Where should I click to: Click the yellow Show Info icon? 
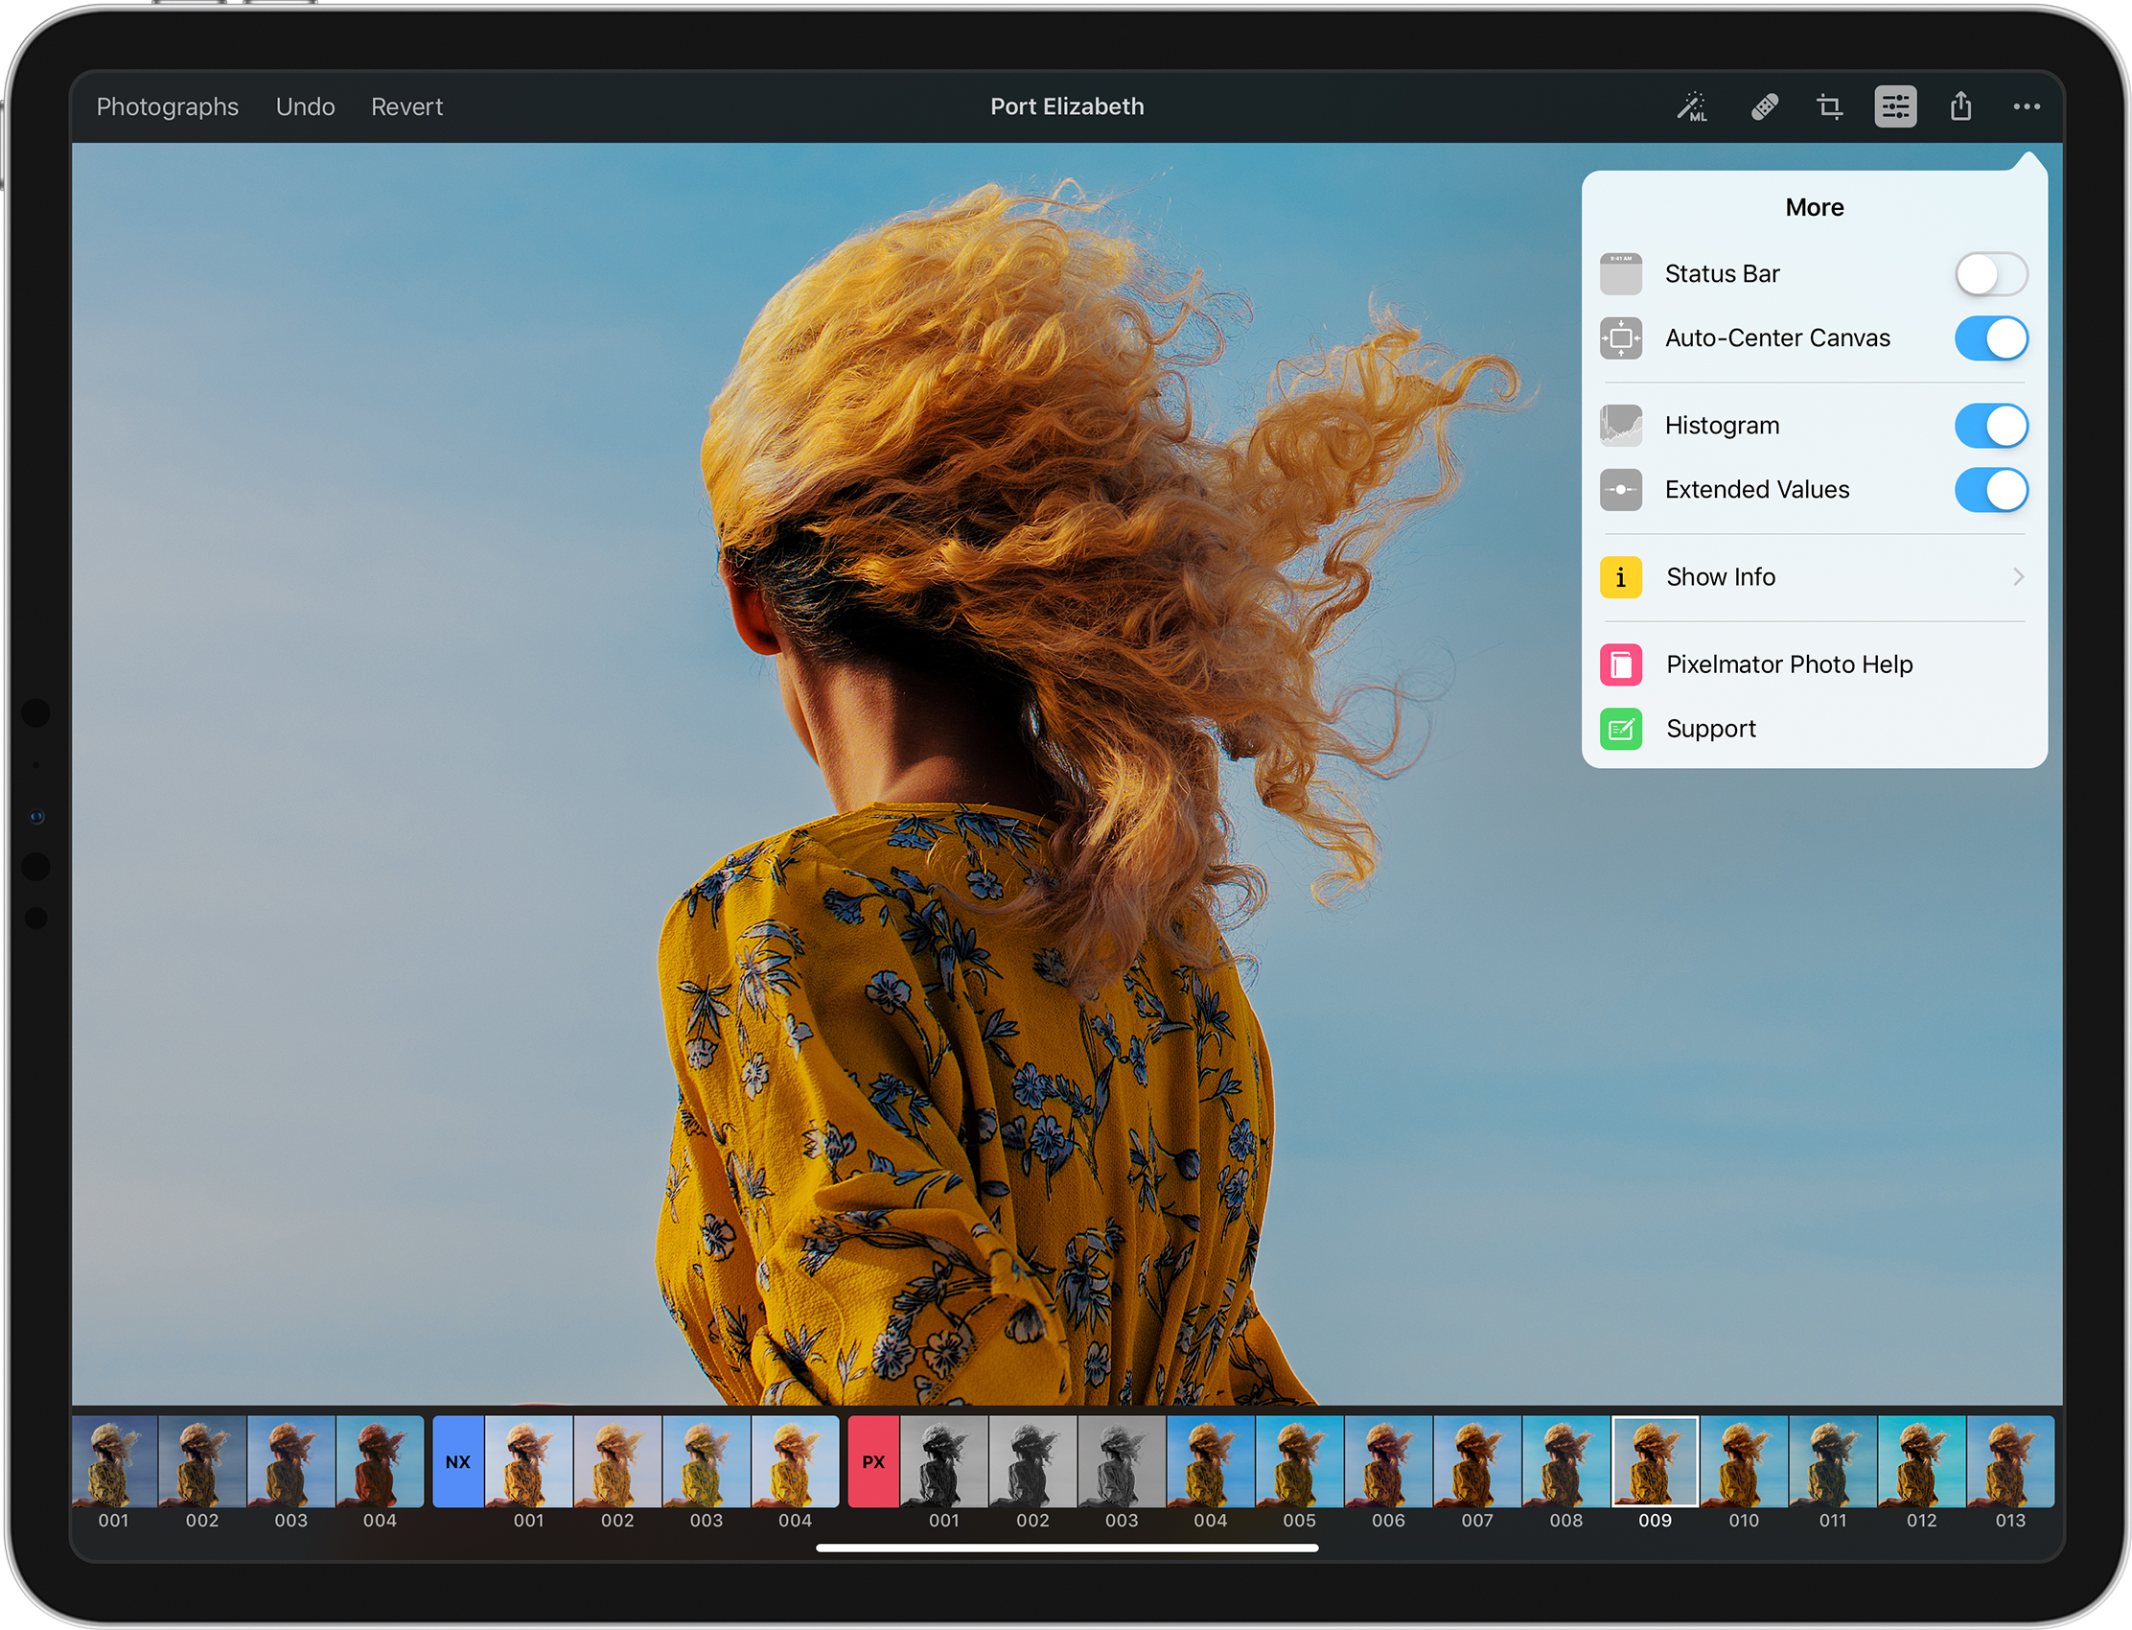pos(1621,577)
